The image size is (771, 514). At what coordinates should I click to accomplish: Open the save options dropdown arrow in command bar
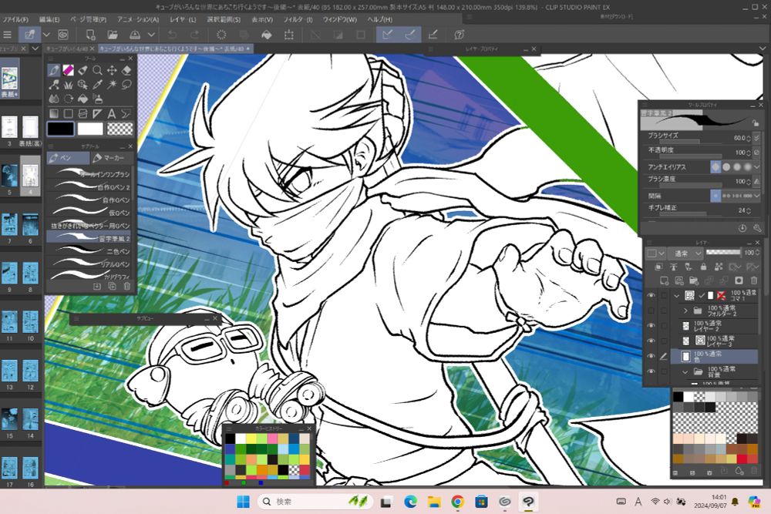tap(151, 35)
